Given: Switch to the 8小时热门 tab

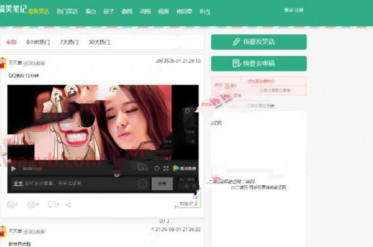Looking at the screenshot, I should click(38, 42).
